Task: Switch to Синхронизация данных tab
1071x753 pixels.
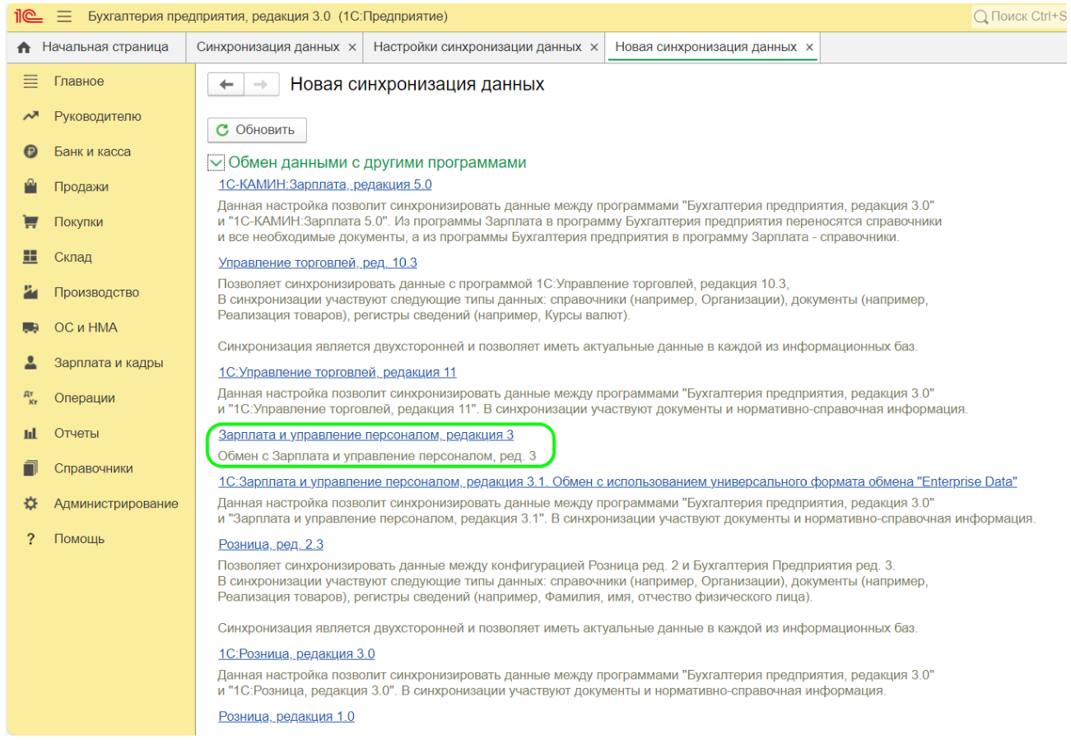Action: [x=268, y=48]
